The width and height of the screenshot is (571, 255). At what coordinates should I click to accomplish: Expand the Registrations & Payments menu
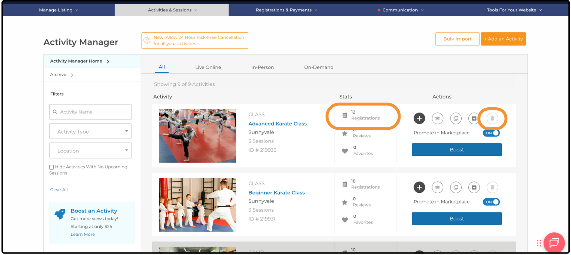click(286, 10)
